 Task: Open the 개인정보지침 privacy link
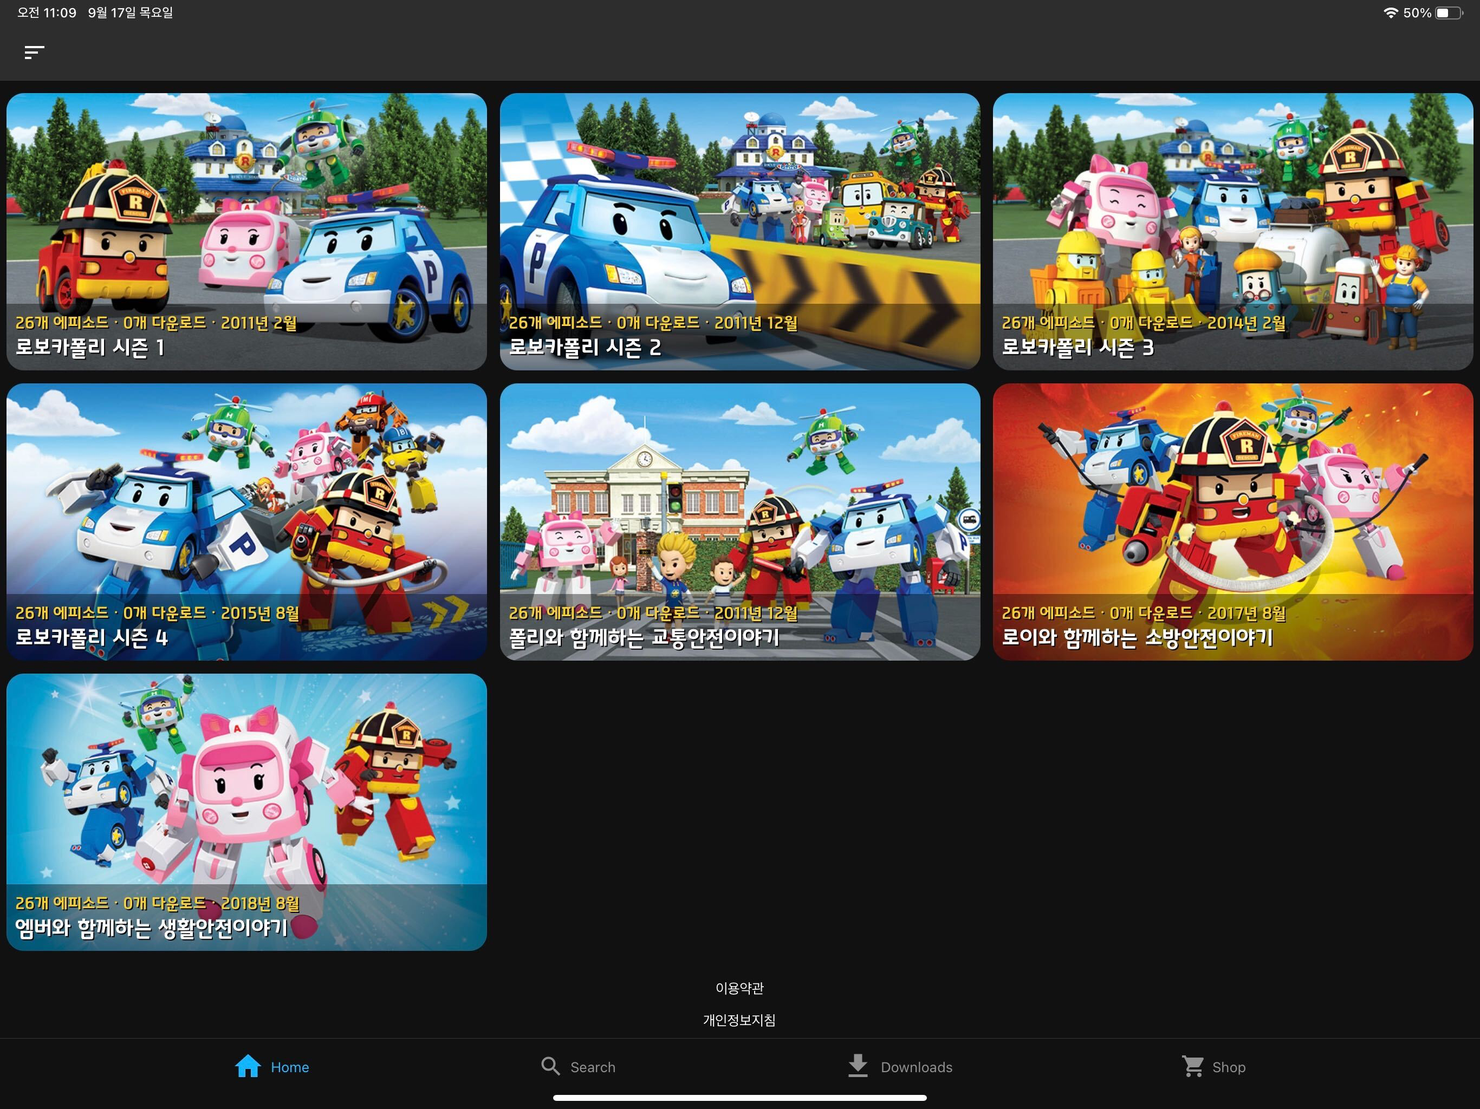[x=739, y=1020]
